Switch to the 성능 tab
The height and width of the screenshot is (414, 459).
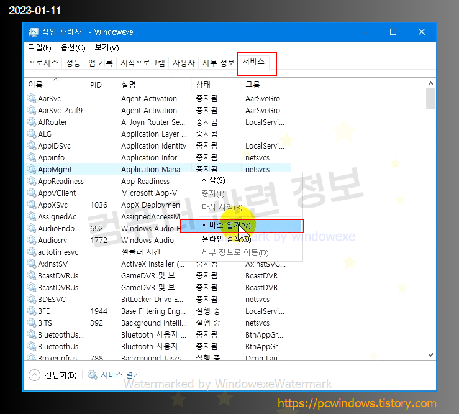pyautogui.click(x=73, y=63)
